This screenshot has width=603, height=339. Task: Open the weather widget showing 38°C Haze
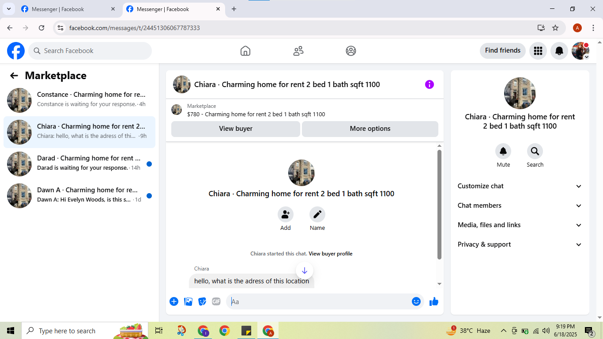[x=469, y=331]
